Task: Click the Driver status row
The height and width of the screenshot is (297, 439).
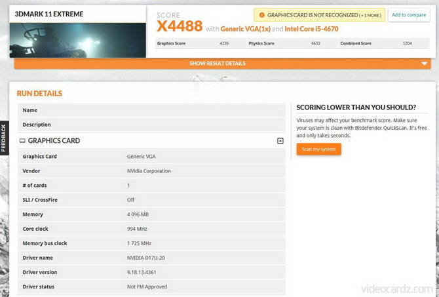Action: click(151, 287)
